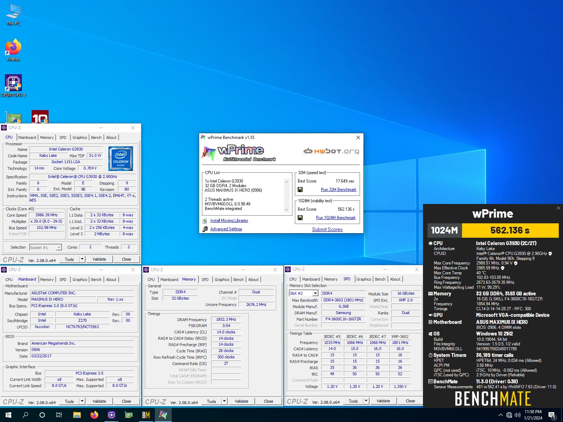Click Max Bandwidth DDR4-3602 field

343,300
